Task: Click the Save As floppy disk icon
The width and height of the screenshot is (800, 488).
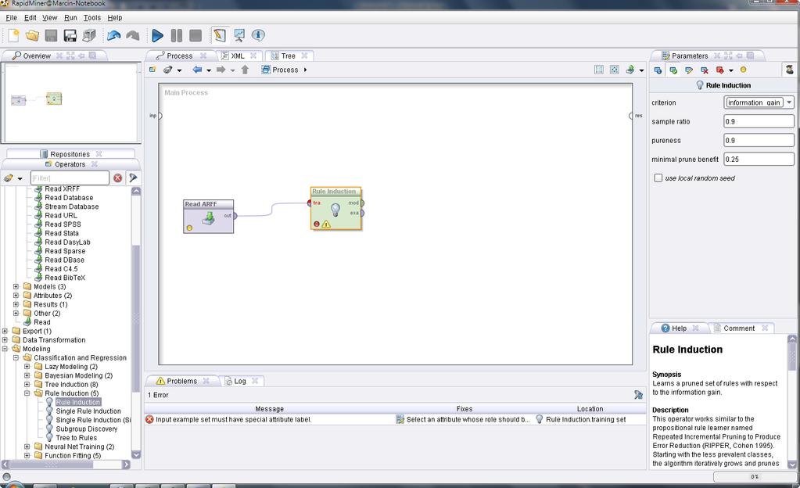Action: coord(70,35)
